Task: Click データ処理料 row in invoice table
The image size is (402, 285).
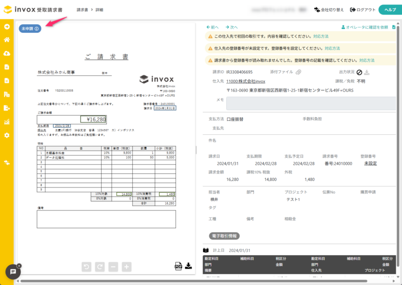Action: (x=107, y=157)
